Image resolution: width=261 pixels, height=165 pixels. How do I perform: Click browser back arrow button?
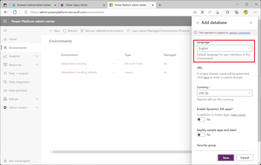6,12
